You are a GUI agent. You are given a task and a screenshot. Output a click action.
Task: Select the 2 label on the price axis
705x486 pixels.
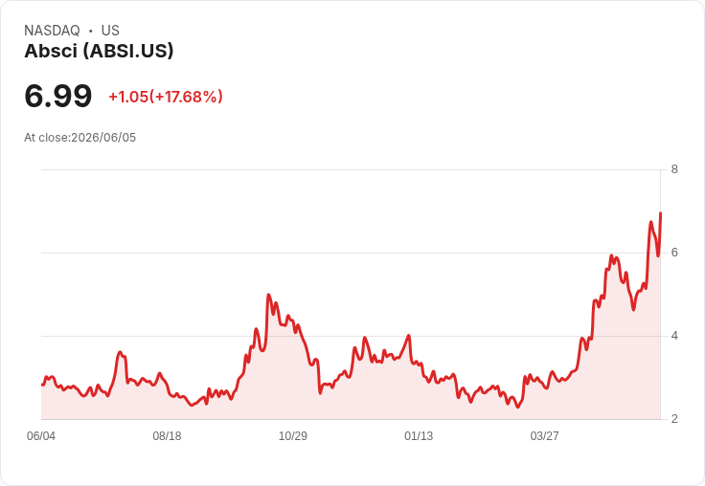click(x=674, y=419)
